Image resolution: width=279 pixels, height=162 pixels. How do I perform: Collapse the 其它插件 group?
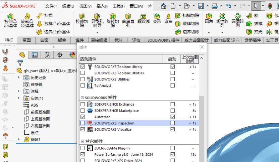(x=82, y=141)
